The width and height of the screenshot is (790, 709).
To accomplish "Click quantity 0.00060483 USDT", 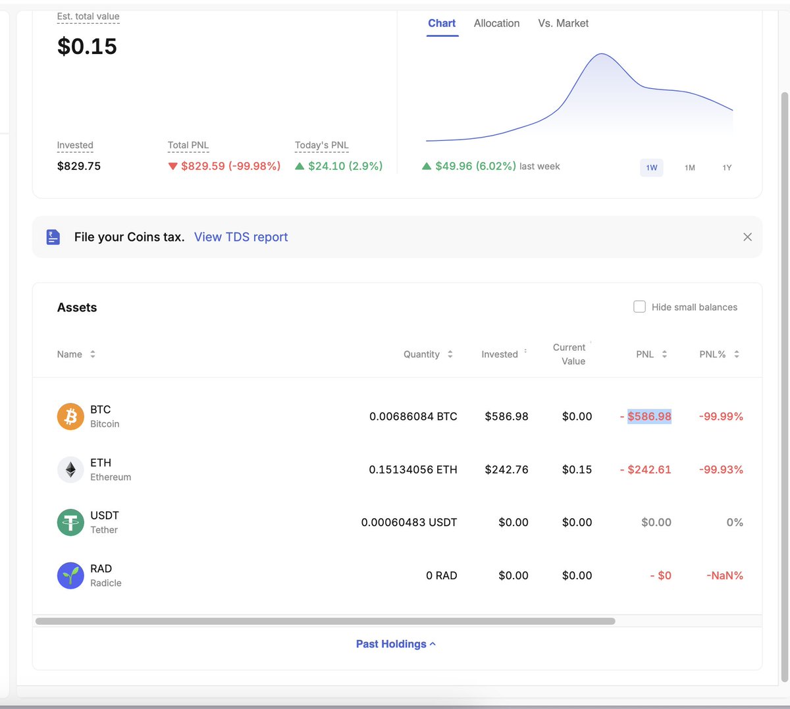I will (x=409, y=523).
